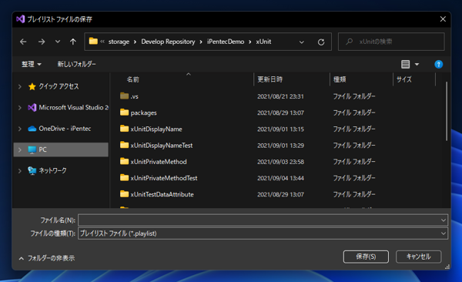Click the キャンセル button
Screen dimensions: 462x282
418,257
